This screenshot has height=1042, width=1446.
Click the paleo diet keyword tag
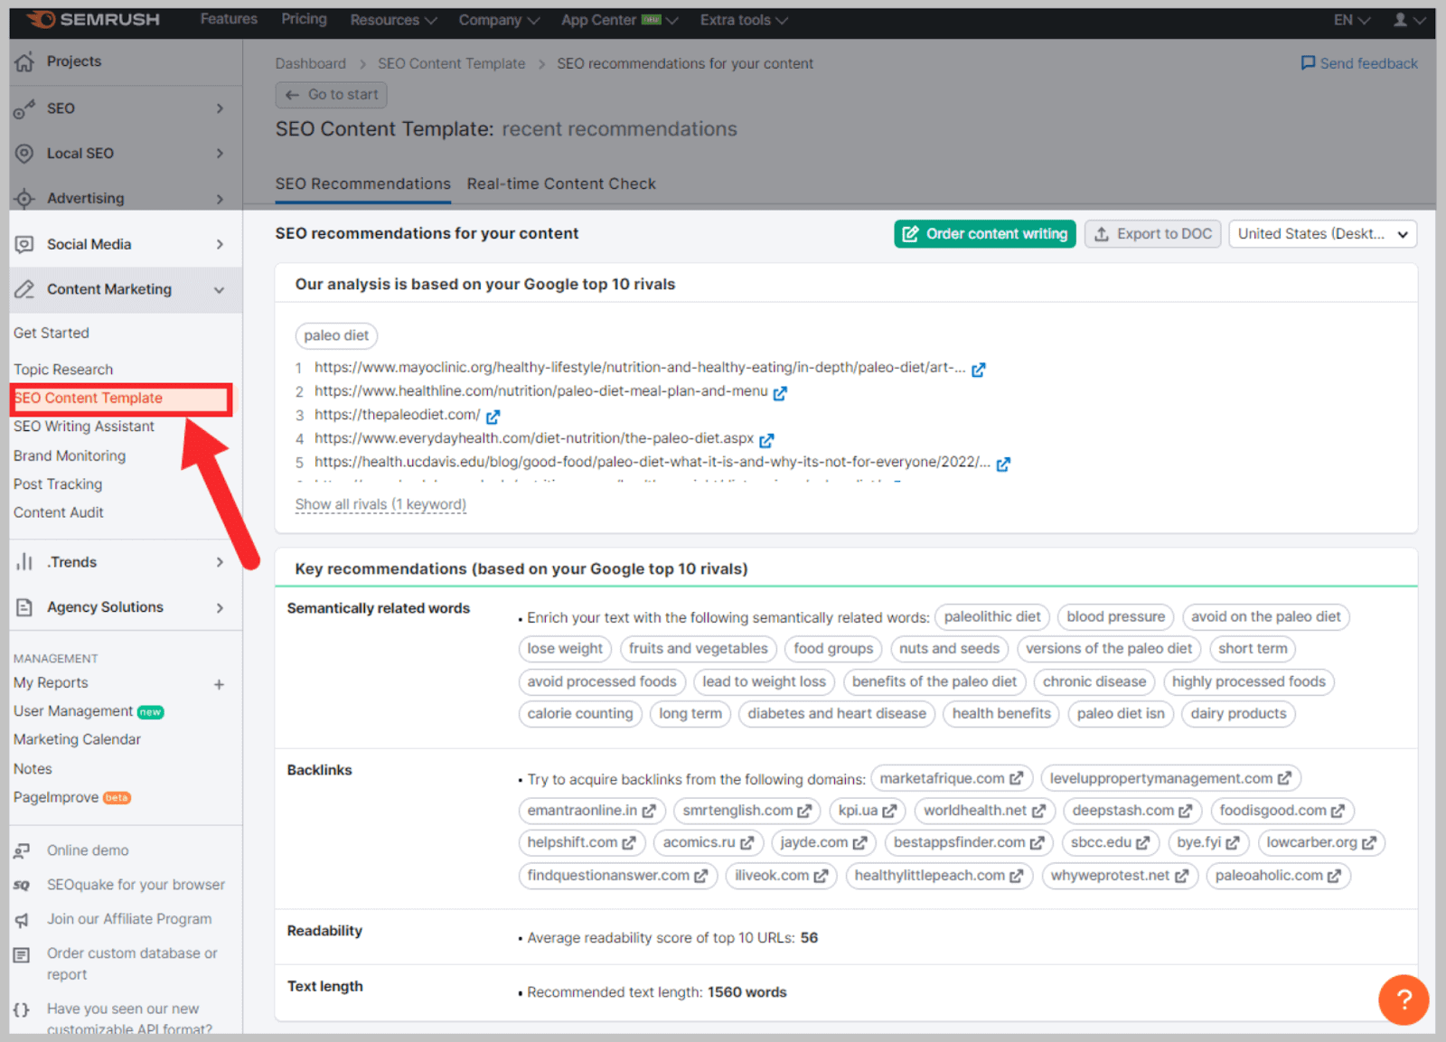coord(336,335)
